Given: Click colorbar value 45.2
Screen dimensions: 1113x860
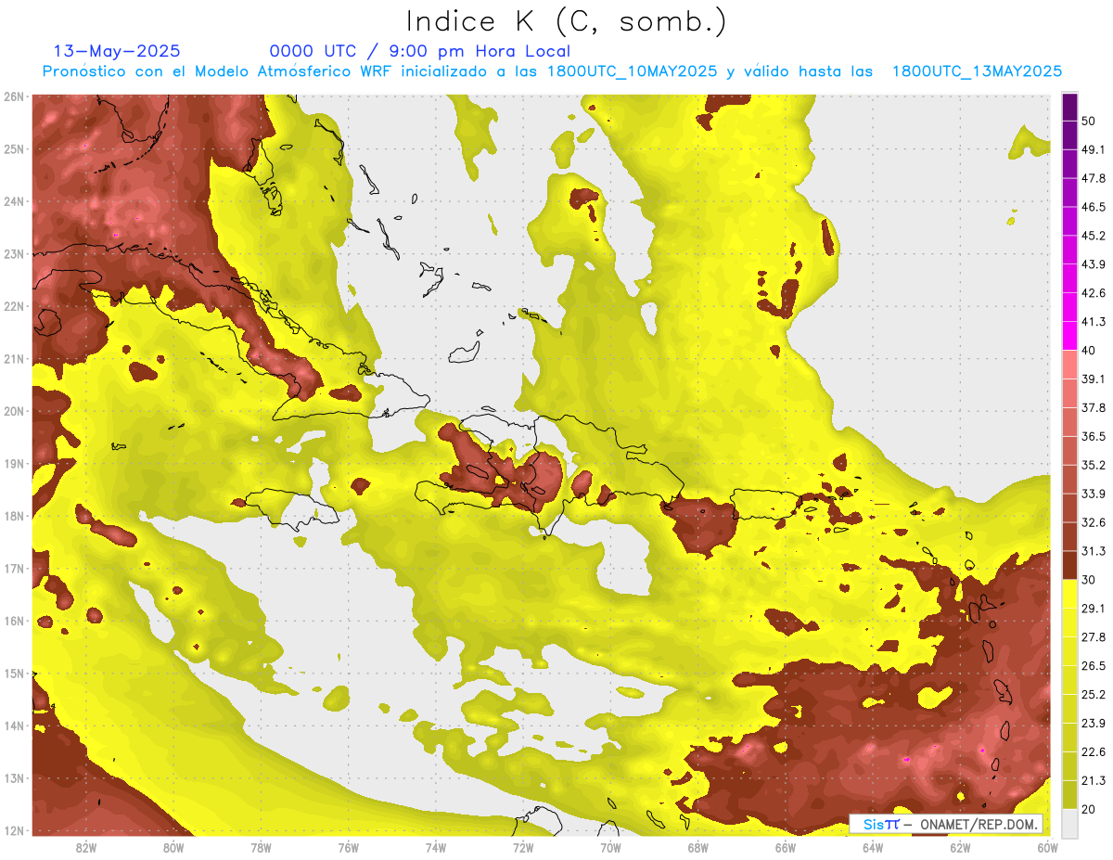Looking at the screenshot, I should click(x=1094, y=236).
